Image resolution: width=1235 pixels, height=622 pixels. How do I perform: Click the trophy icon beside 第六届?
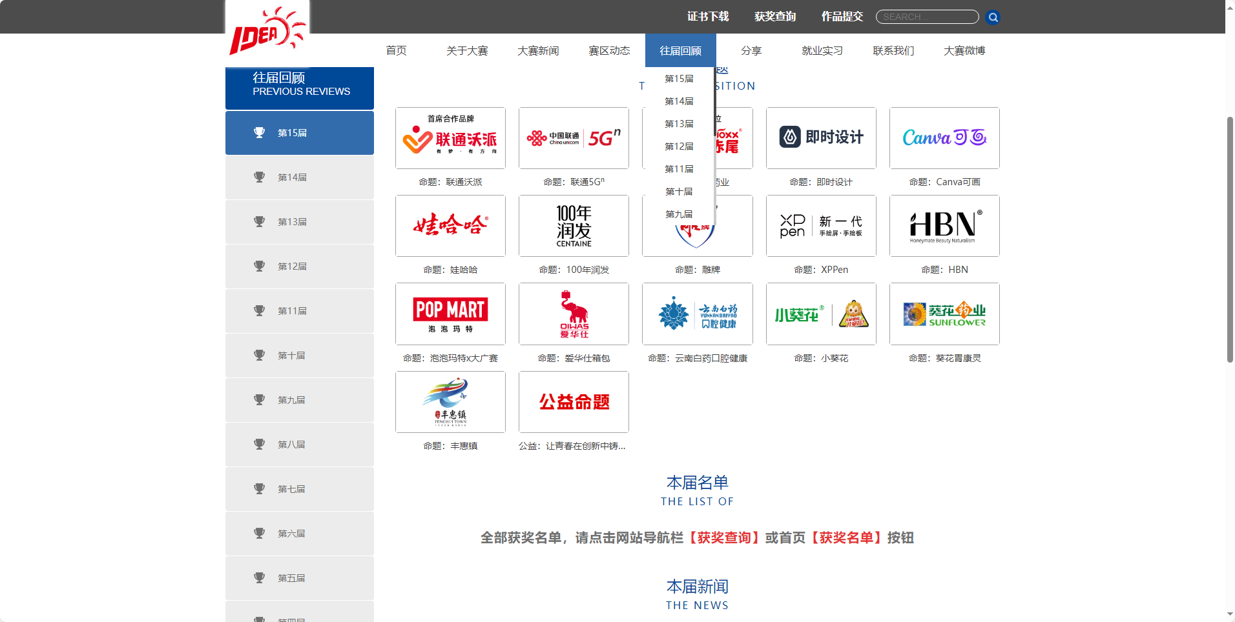260,534
